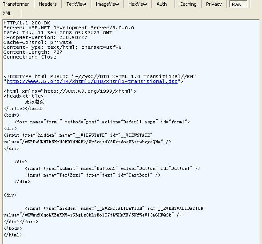
Task: Click the </body> closing tag line
Action: click(x=13, y=228)
